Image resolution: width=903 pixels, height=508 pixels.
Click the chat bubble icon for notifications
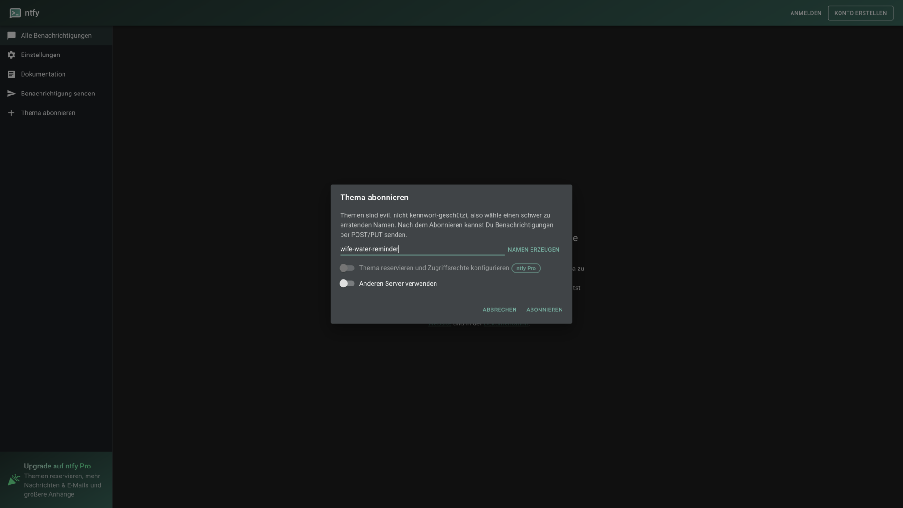point(11,36)
